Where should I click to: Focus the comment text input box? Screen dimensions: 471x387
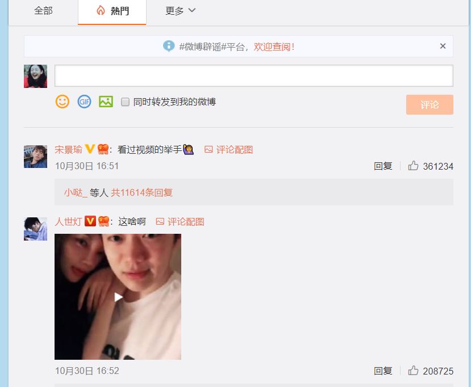[x=254, y=76]
